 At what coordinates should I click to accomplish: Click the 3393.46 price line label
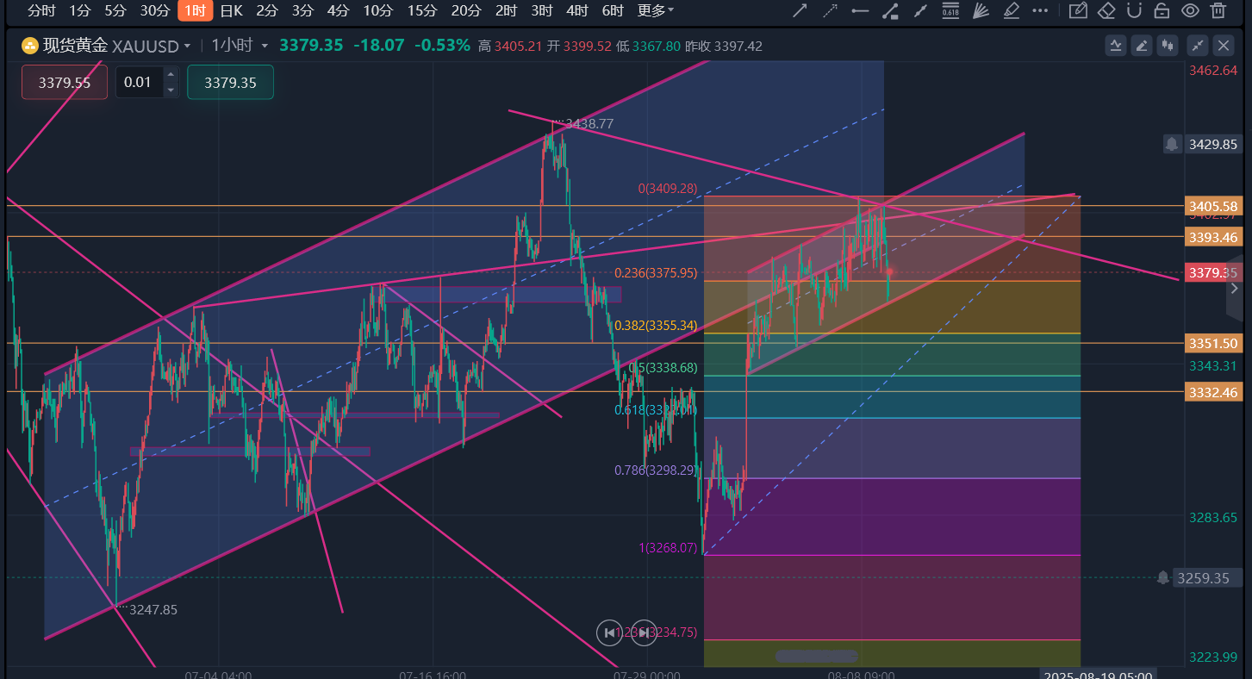click(1212, 237)
